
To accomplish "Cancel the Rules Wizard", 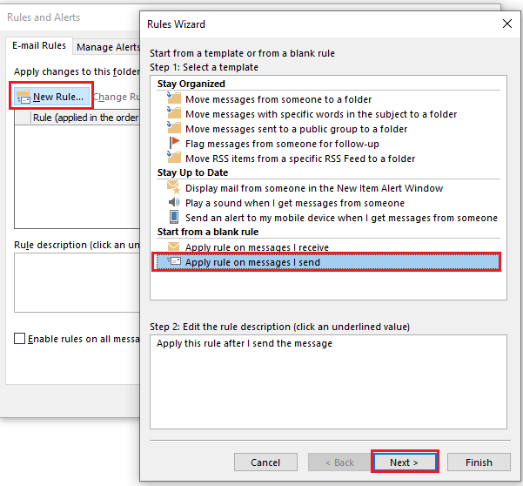I will [x=265, y=462].
